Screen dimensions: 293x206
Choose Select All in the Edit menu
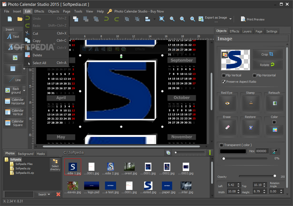[46, 63]
